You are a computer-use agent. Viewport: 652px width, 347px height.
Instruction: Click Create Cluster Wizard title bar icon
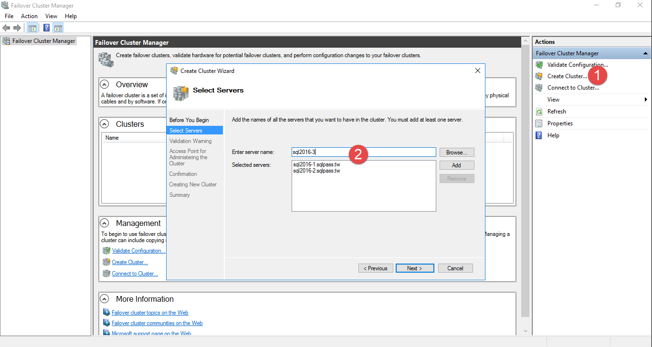(x=174, y=71)
